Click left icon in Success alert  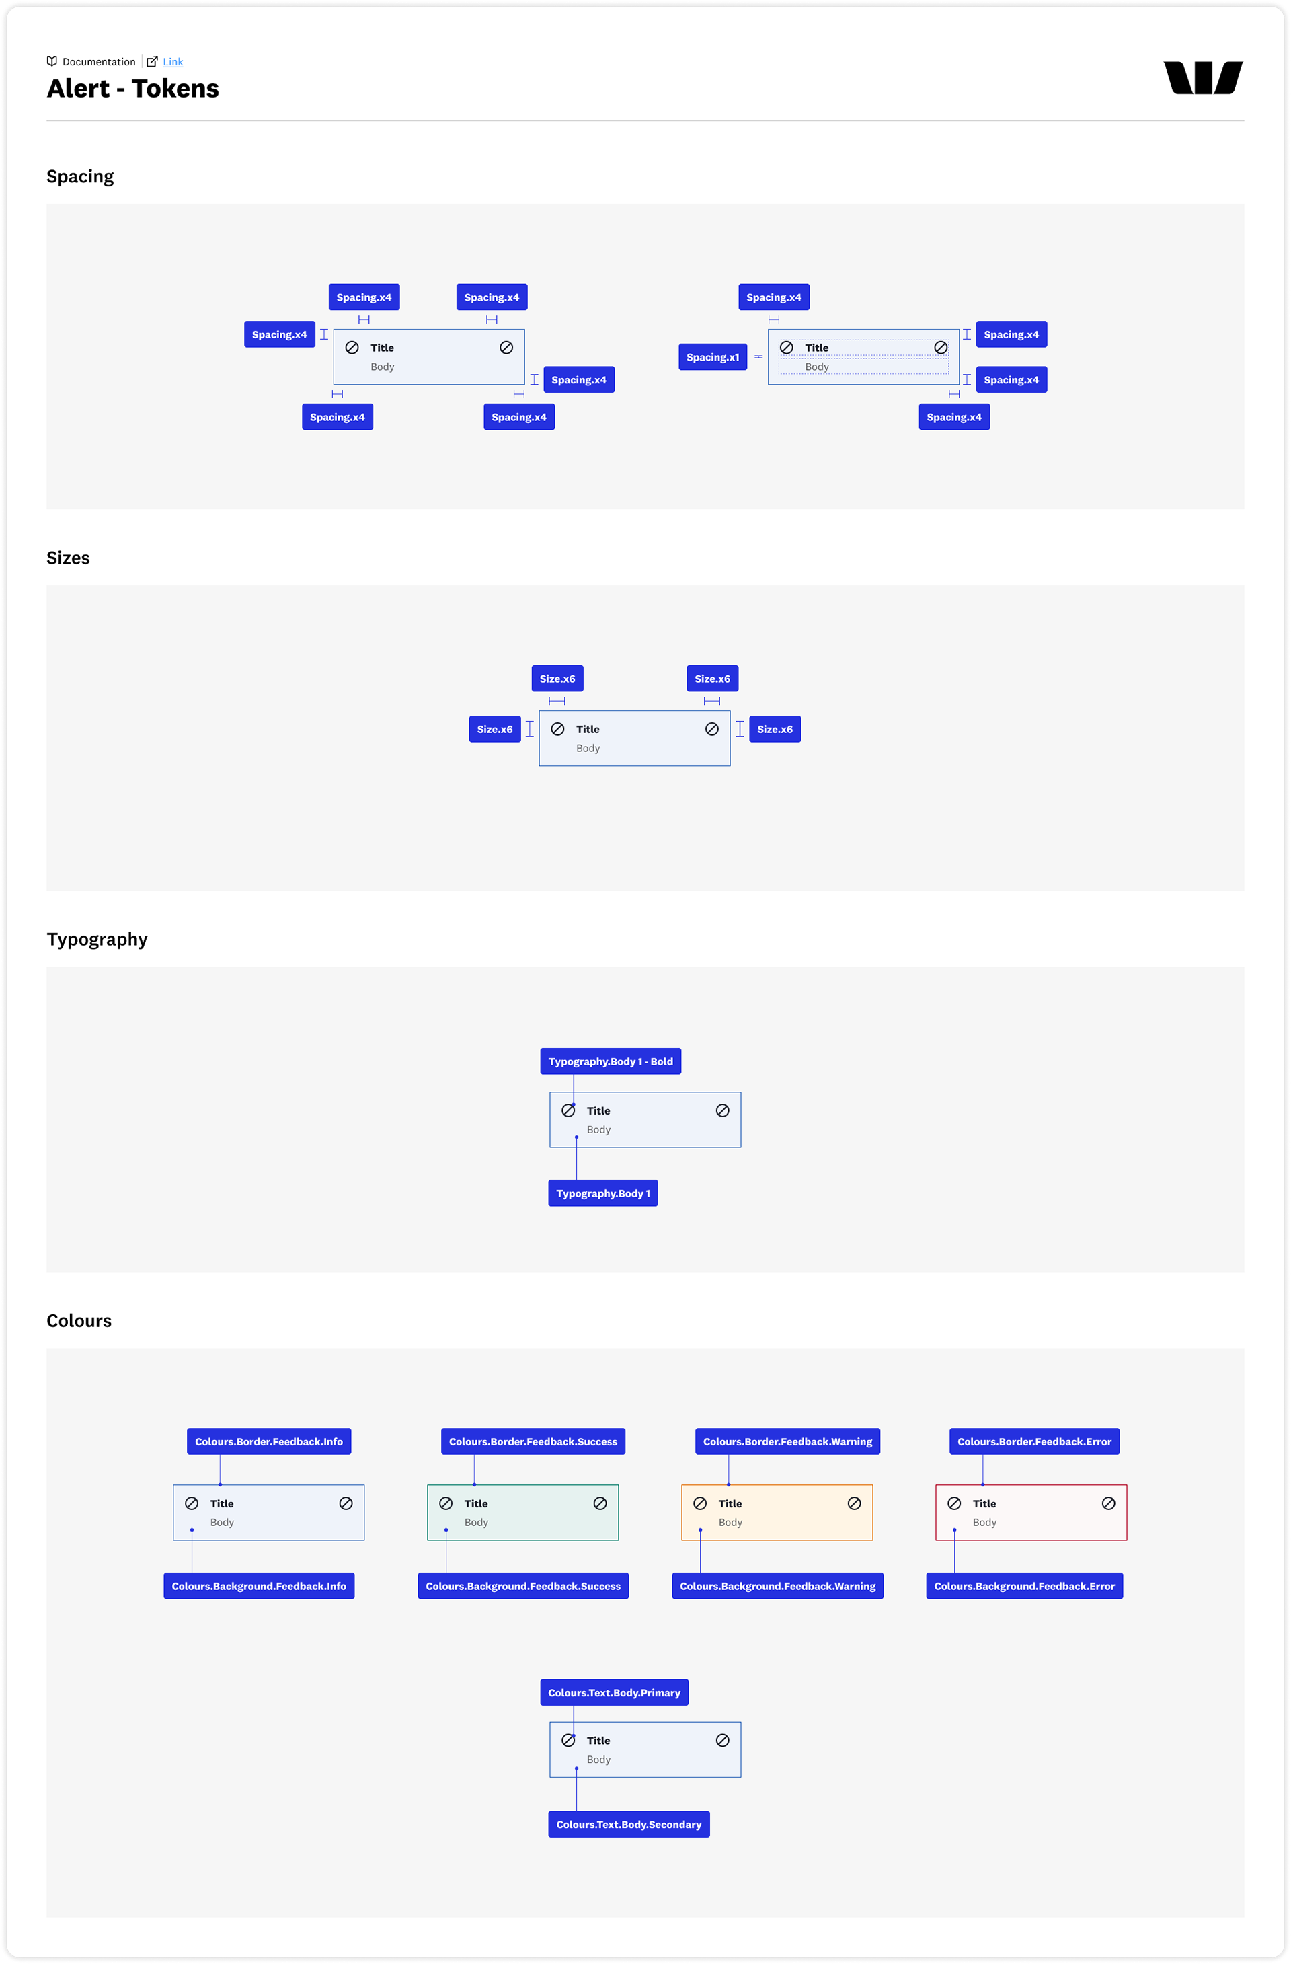pyautogui.click(x=445, y=1503)
